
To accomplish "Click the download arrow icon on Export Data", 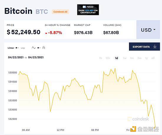I will coord(155,46).
